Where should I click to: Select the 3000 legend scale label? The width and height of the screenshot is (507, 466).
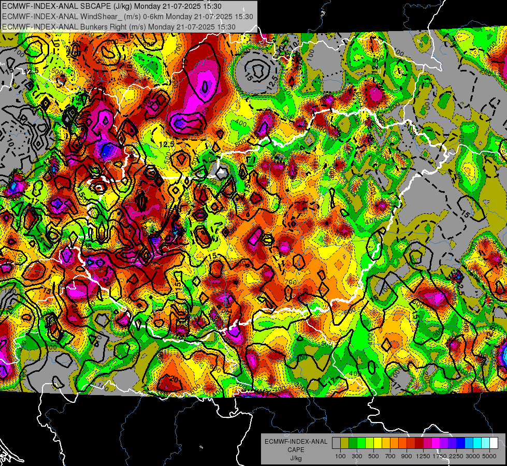pos(473,456)
